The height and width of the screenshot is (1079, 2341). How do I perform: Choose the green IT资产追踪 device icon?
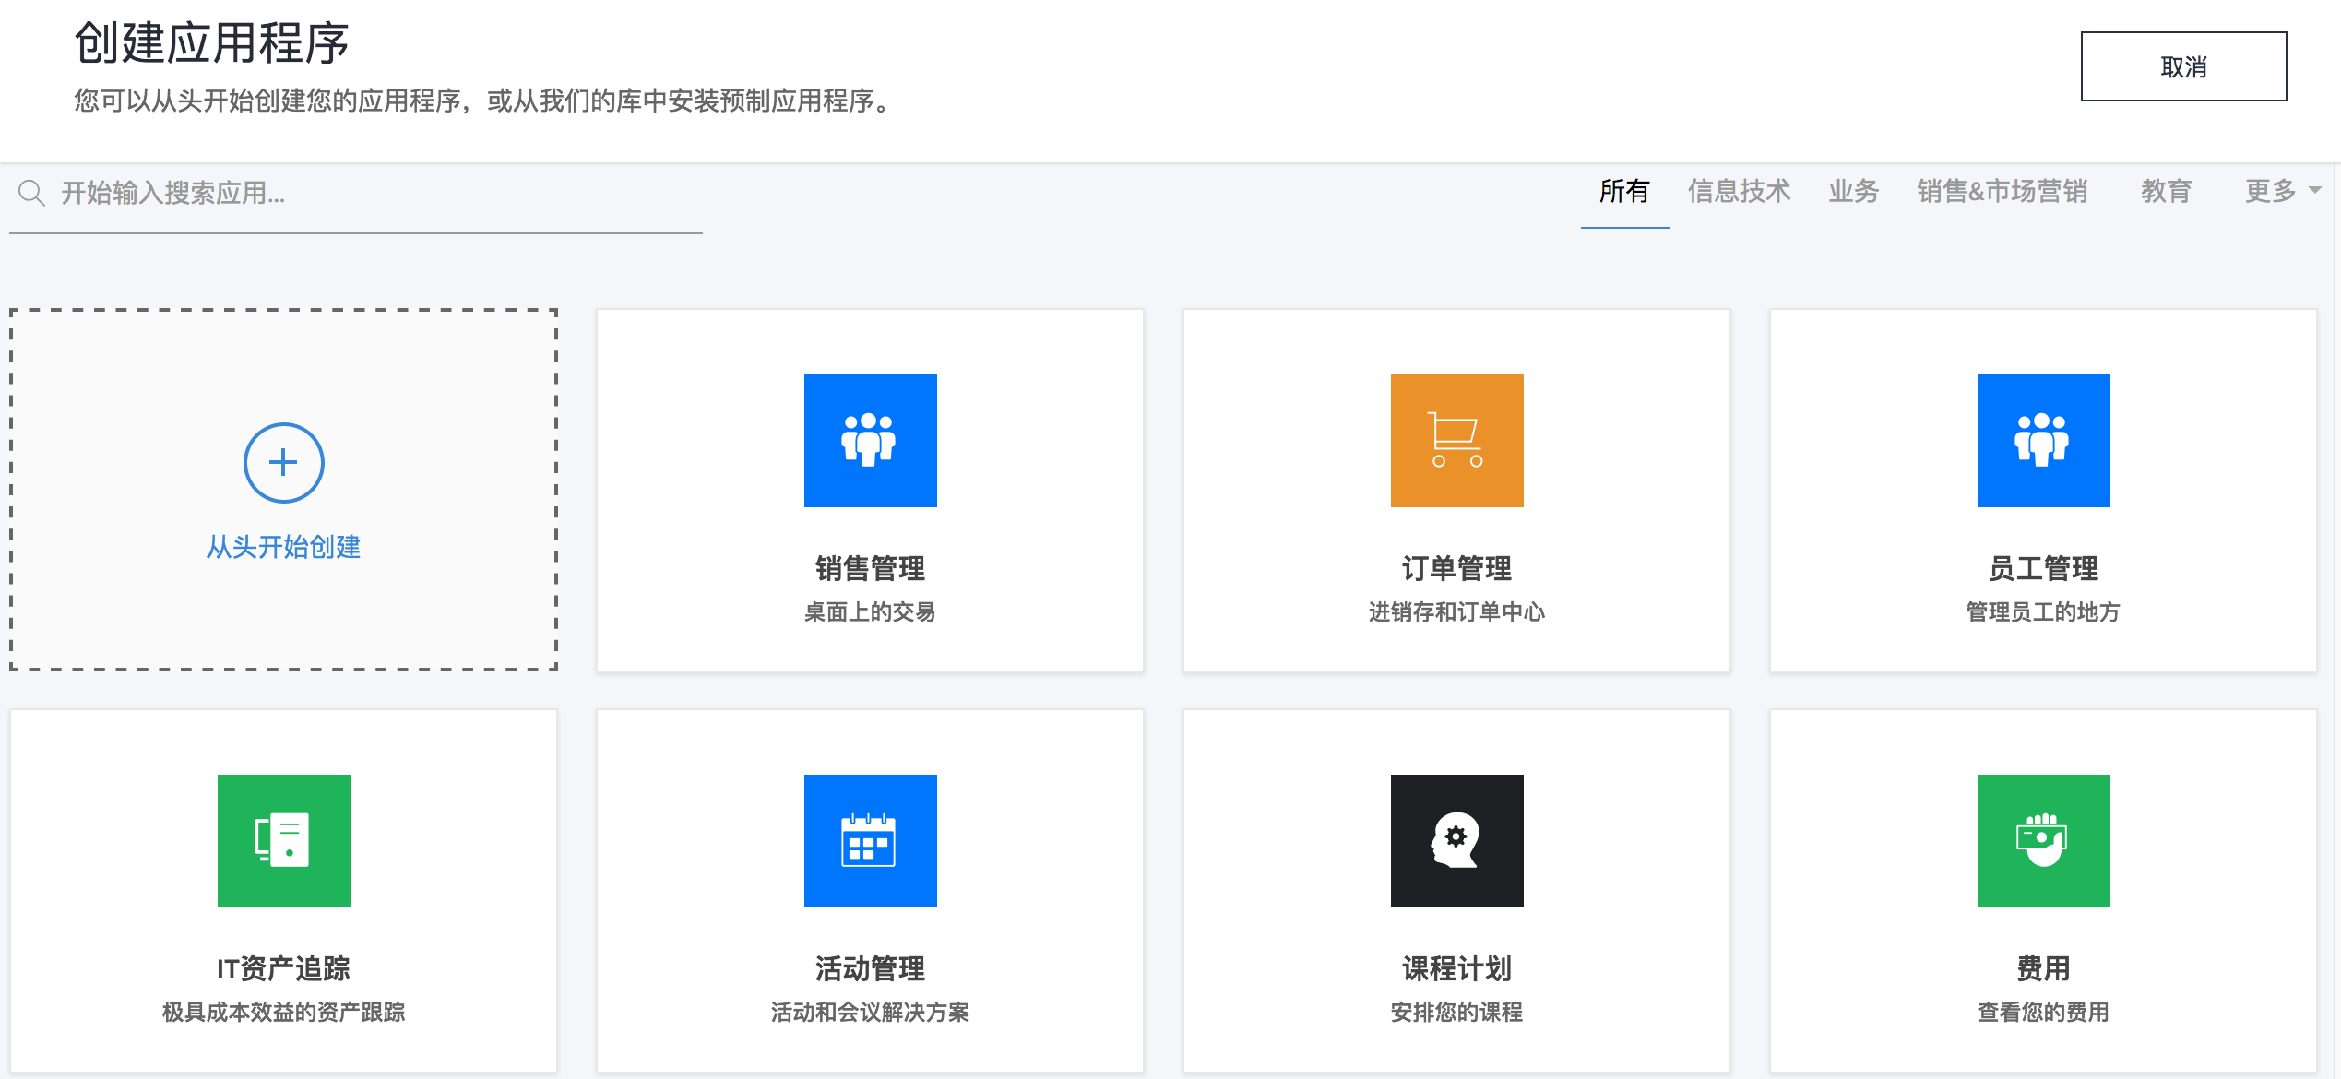click(283, 840)
